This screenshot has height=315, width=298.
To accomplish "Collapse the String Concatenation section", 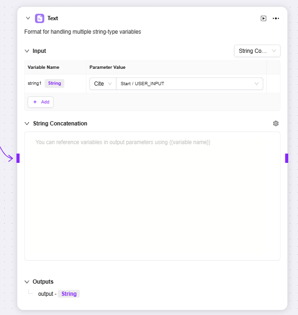I will [27, 124].
